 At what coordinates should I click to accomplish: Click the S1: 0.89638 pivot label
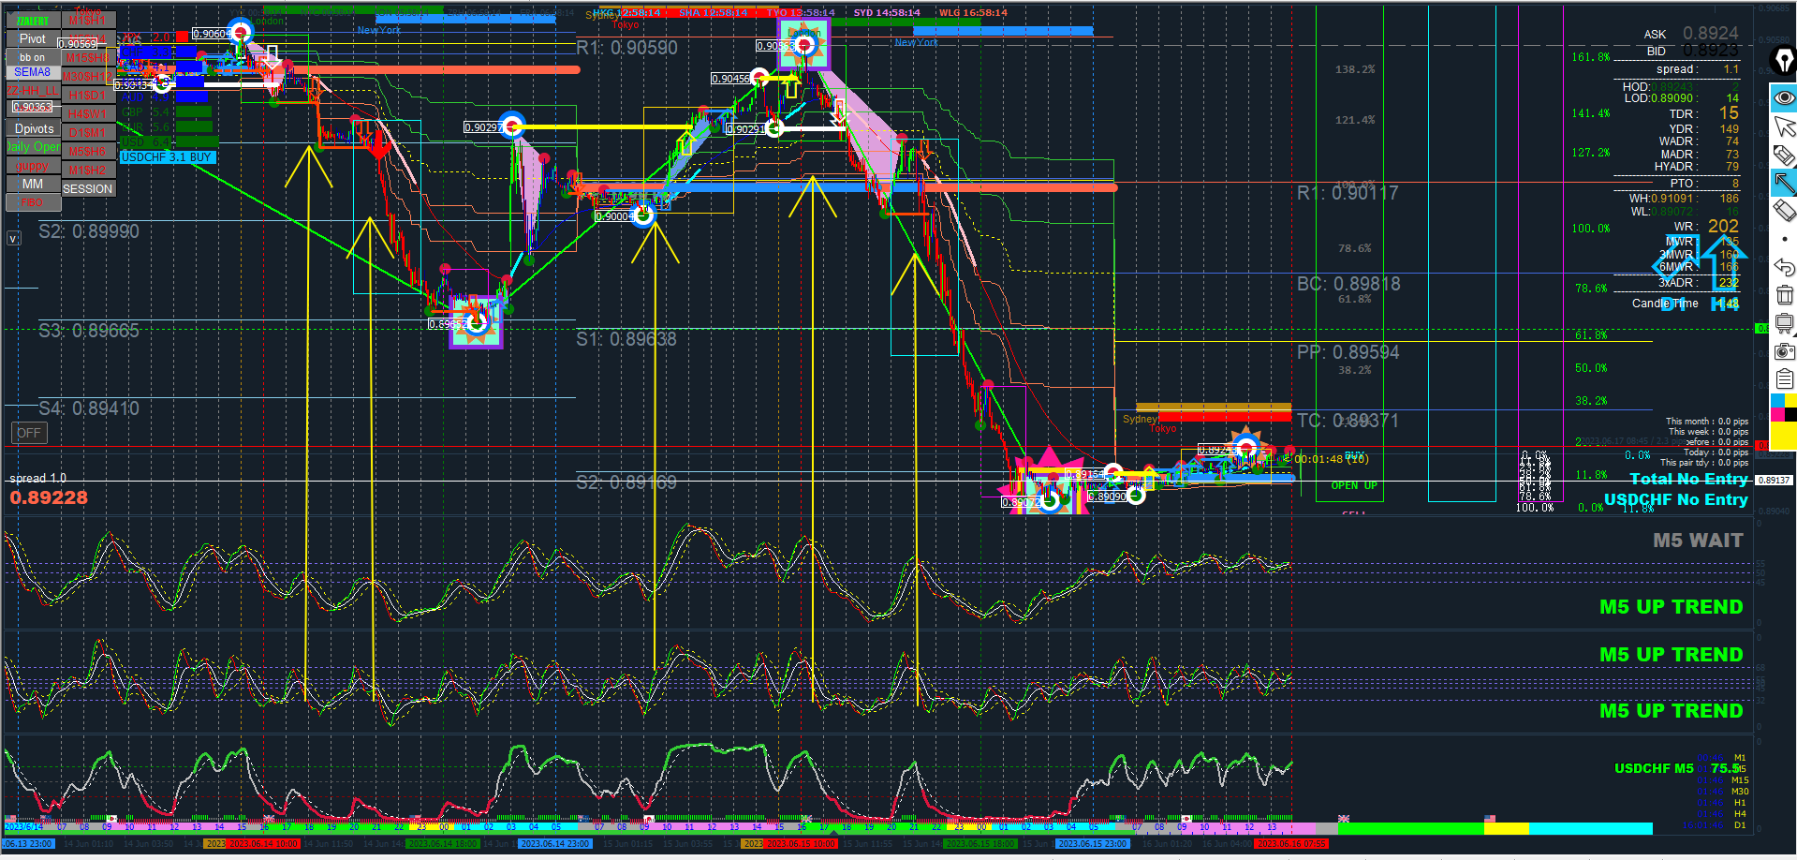[626, 339]
